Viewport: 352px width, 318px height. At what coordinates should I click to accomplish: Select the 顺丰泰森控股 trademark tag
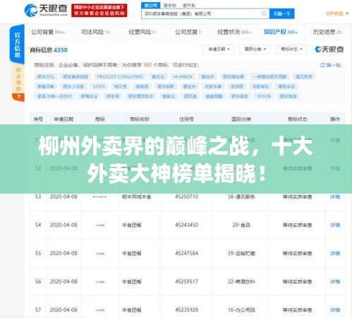tap(75, 77)
